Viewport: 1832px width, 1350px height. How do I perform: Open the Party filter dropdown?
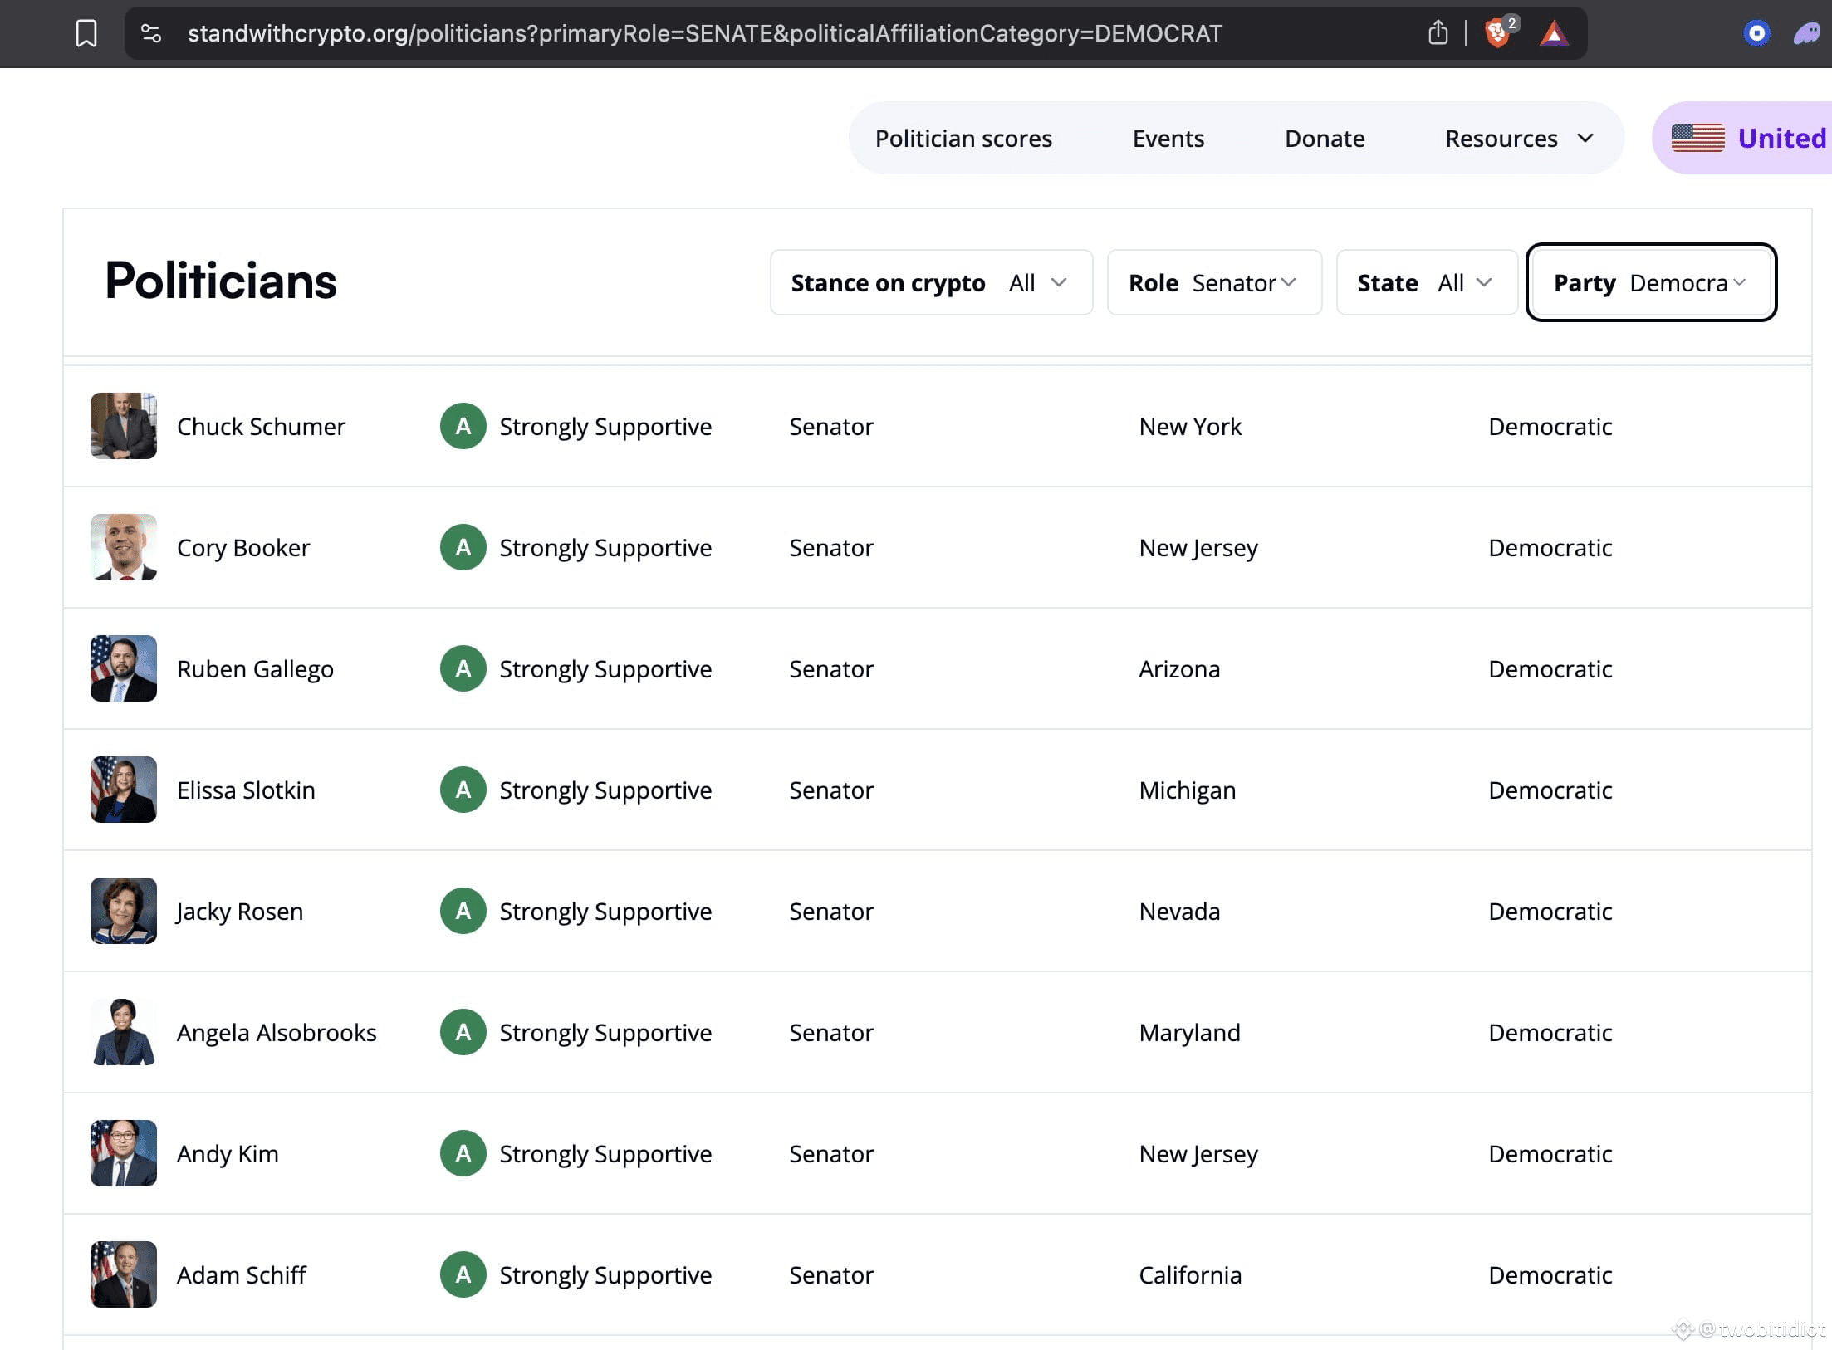1651,282
